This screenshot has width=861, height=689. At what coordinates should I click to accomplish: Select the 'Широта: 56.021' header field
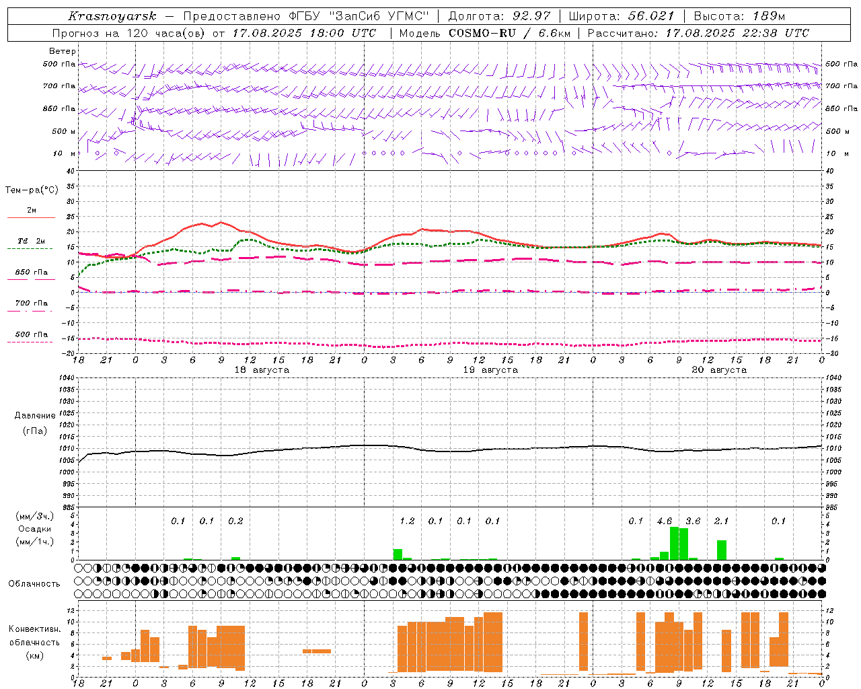click(x=621, y=16)
